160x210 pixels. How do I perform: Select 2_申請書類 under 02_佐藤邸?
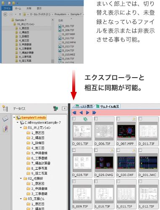click(37, 188)
